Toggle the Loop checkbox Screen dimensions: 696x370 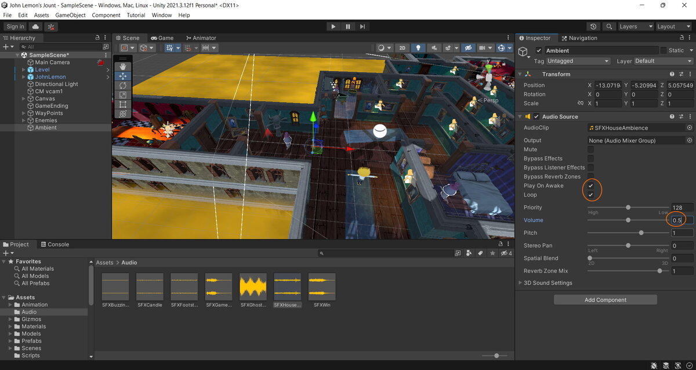point(590,195)
